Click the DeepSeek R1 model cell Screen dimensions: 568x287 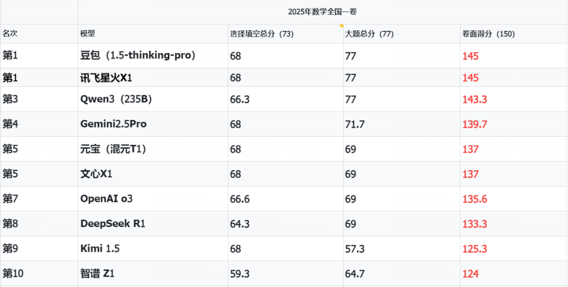153,224
